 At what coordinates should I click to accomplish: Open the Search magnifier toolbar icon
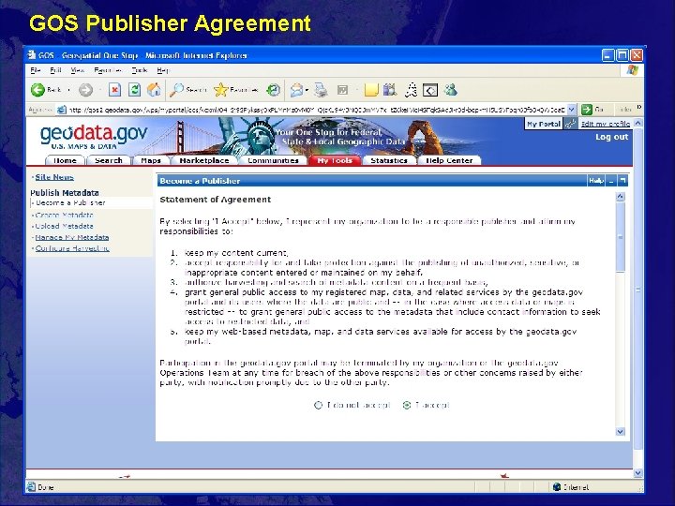click(x=176, y=90)
